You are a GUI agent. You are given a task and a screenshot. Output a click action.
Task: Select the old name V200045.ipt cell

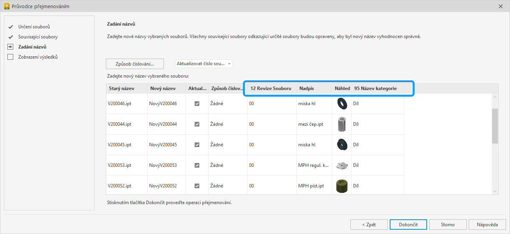point(127,145)
